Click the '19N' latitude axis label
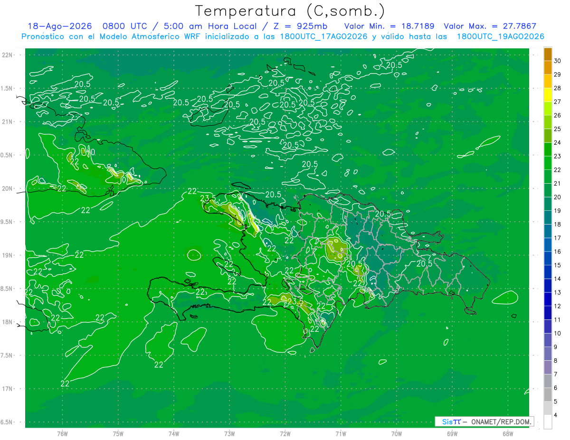570x440 pixels. click(8, 255)
